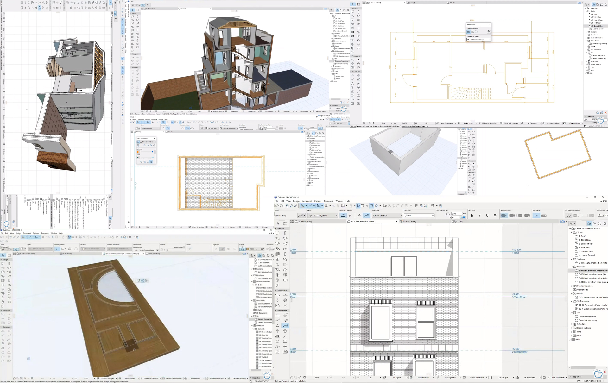Enable centered text alignment
This screenshot has height=383, width=608.
[512, 216]
